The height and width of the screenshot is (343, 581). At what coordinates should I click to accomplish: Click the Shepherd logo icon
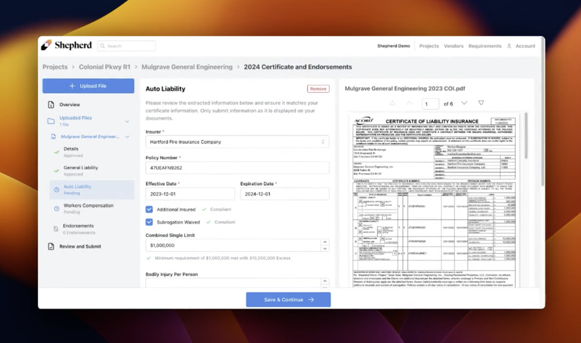point(46,45)
